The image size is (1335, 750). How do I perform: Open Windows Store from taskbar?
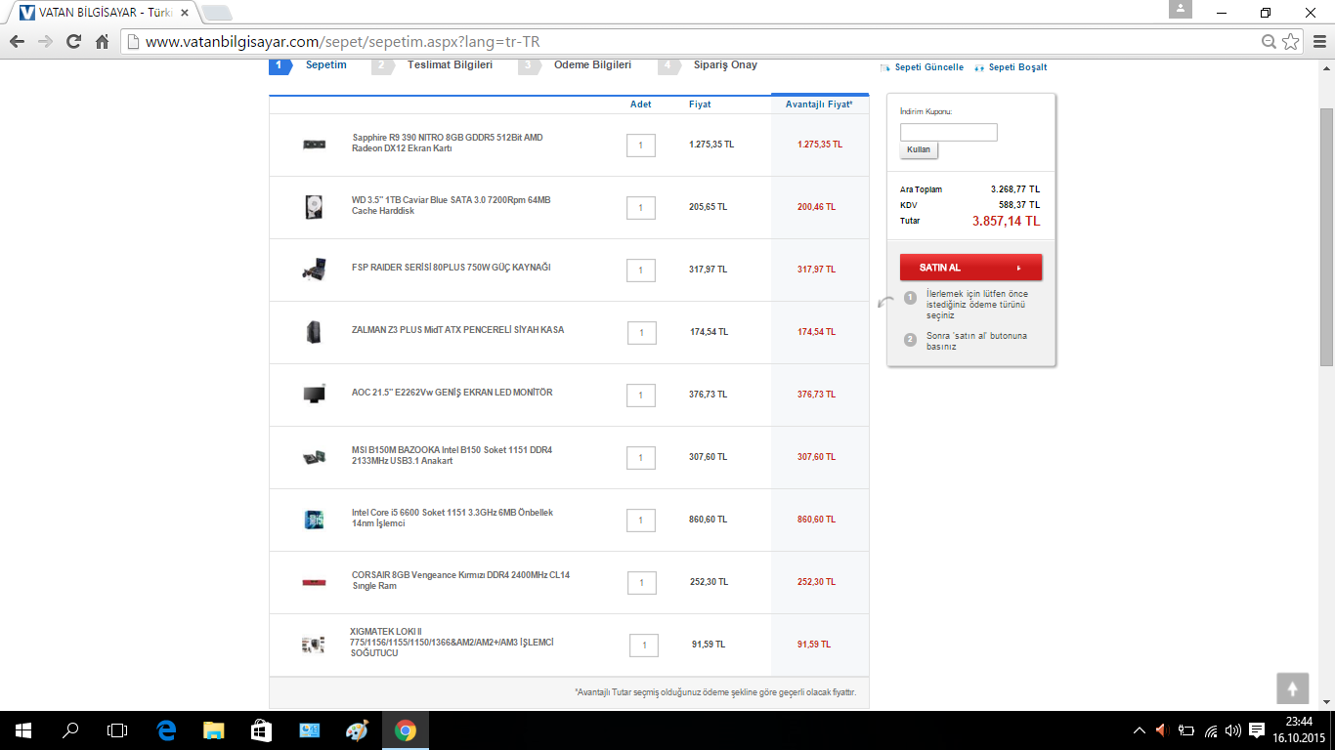point(261,730)
